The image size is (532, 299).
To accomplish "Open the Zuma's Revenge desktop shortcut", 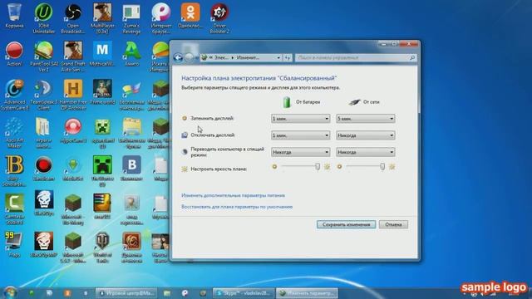I will pyautogui.click(x=131, y=17).
